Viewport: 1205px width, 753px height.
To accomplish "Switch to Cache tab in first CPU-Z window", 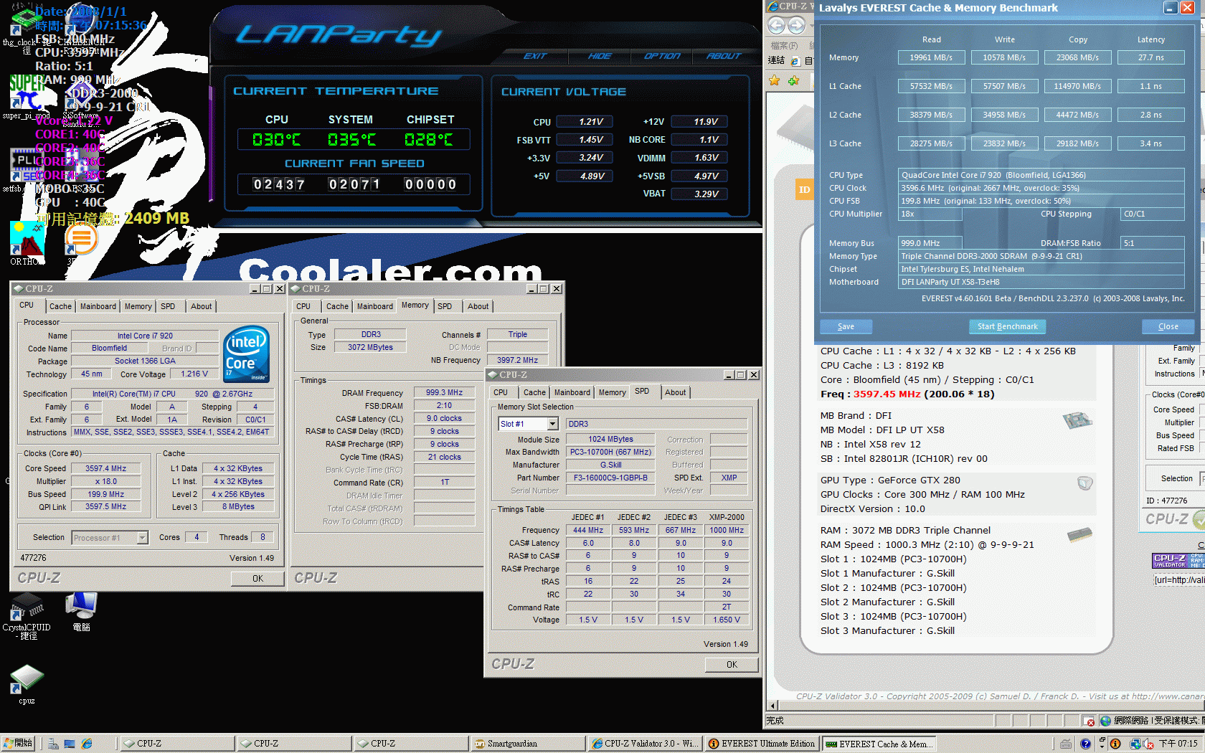I will tap(60, 306).
